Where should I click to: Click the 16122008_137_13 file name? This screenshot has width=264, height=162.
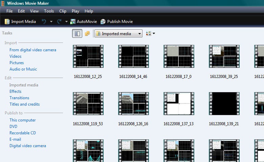pyautogui.click(x=178, y=124)
